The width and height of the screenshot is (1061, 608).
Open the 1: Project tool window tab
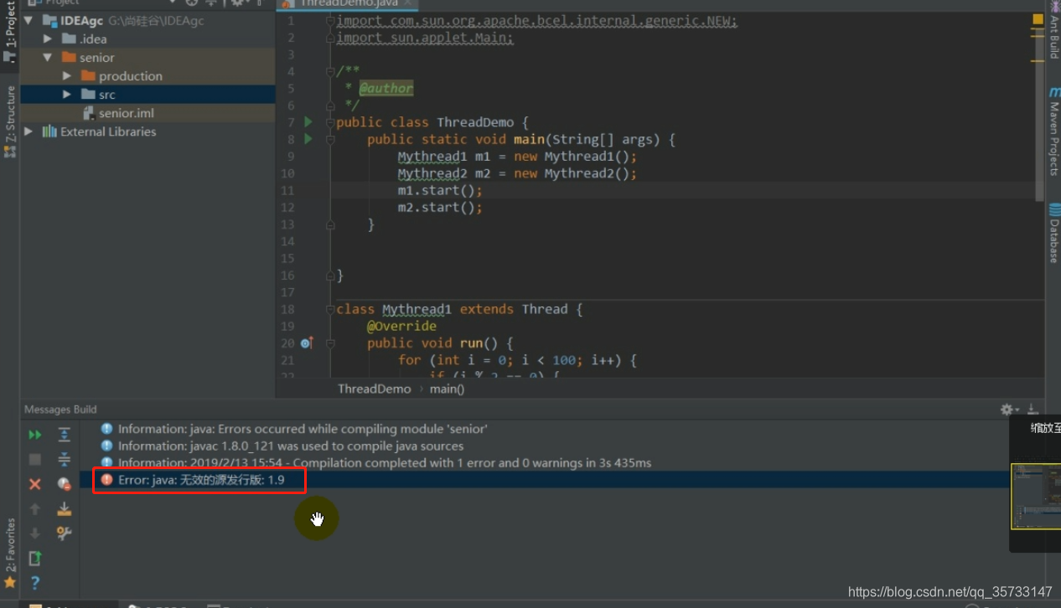10,32
